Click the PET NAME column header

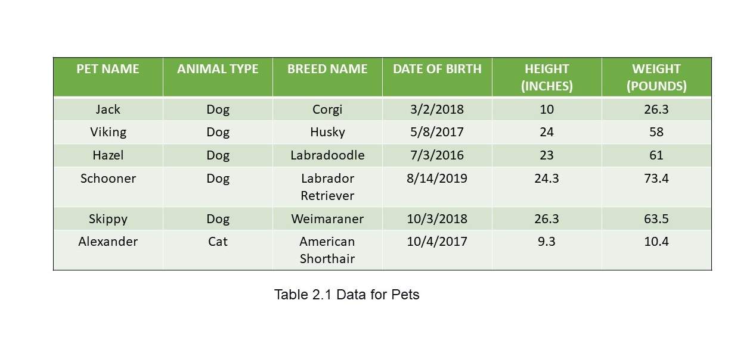108,77
